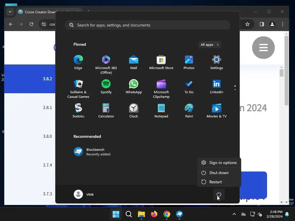Open the To Do app
Viewport: 295px width, 221px height.
pyautogui.click(x=189, y=87)
